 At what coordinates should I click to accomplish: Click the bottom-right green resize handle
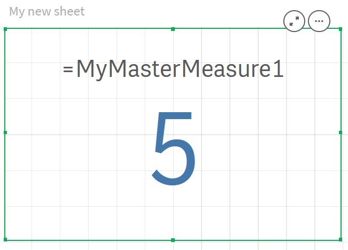coord(341,240)
